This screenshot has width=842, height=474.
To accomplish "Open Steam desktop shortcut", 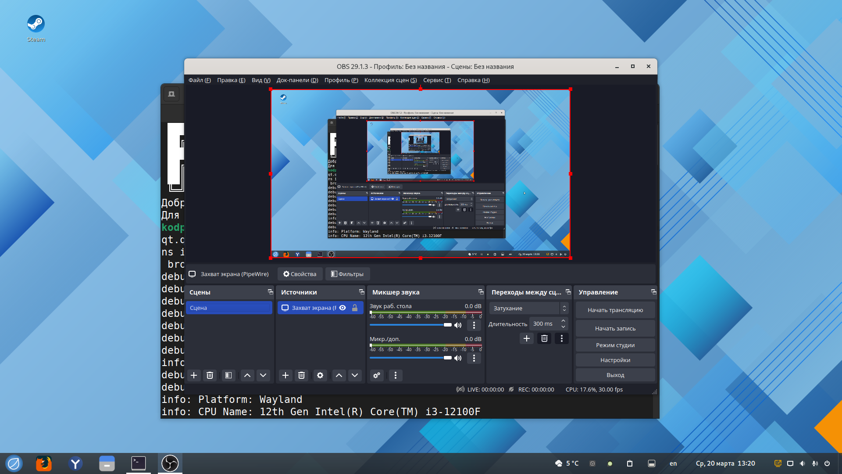I will point(36,29).
